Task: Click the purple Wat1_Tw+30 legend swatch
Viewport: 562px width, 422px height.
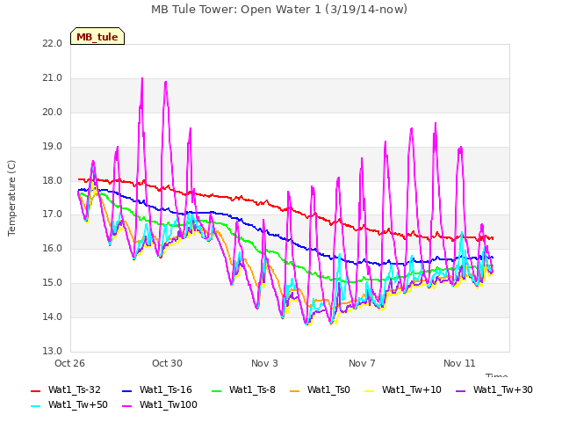Action: point(460,390)
